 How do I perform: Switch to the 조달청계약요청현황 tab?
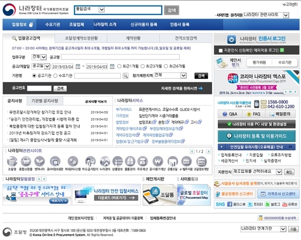(x=81, y=38)
